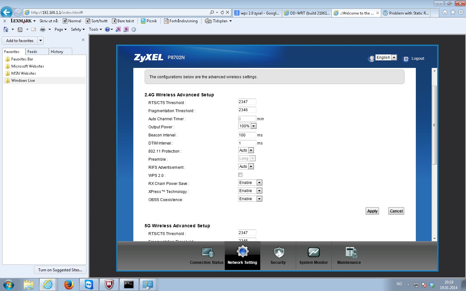Open the Connection Status section icon
466x291 pixels.
(x=208, y=253)
